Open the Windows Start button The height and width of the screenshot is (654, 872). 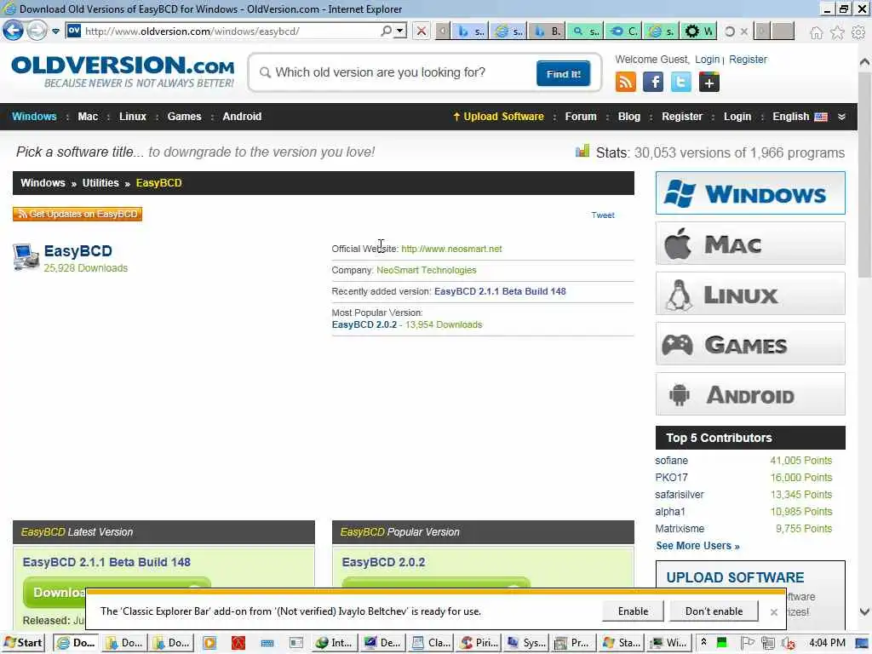click(x=23, y=643)
